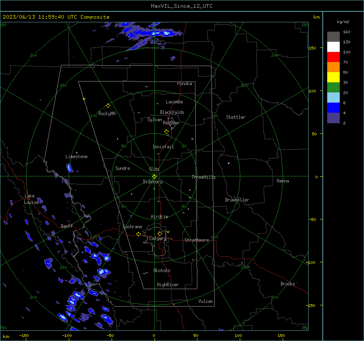Click the kg/m2 legend unit label

click(x=343, y=21)
